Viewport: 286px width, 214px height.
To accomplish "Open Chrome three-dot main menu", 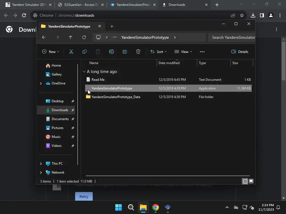I will click(x=280, y=16).
